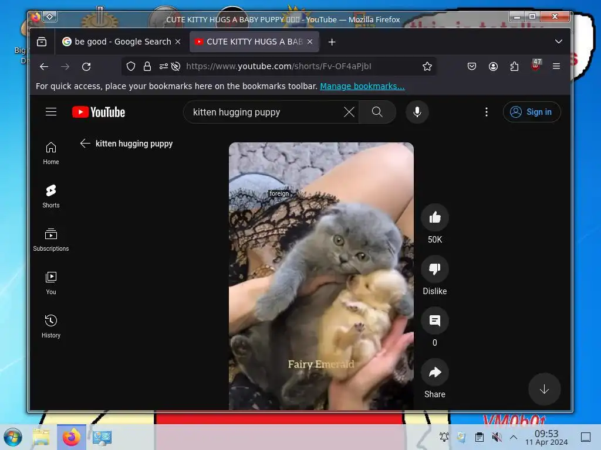Open the Extensions puzzle icon
Viewport: 601px width, 450px height.
514,66
